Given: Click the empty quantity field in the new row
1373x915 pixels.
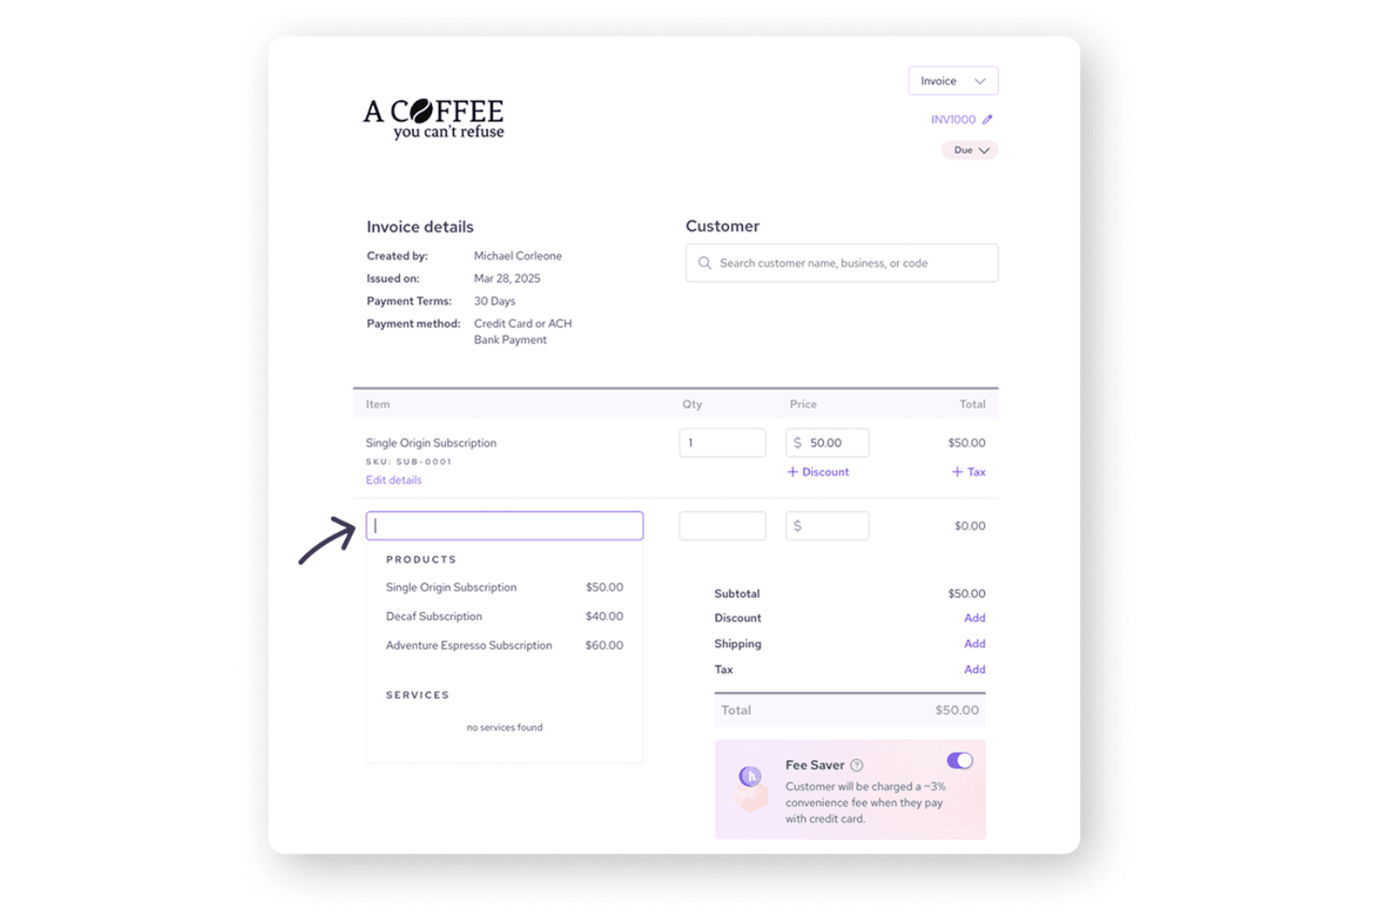Looking at the screenshot, I should coord(723,526).
